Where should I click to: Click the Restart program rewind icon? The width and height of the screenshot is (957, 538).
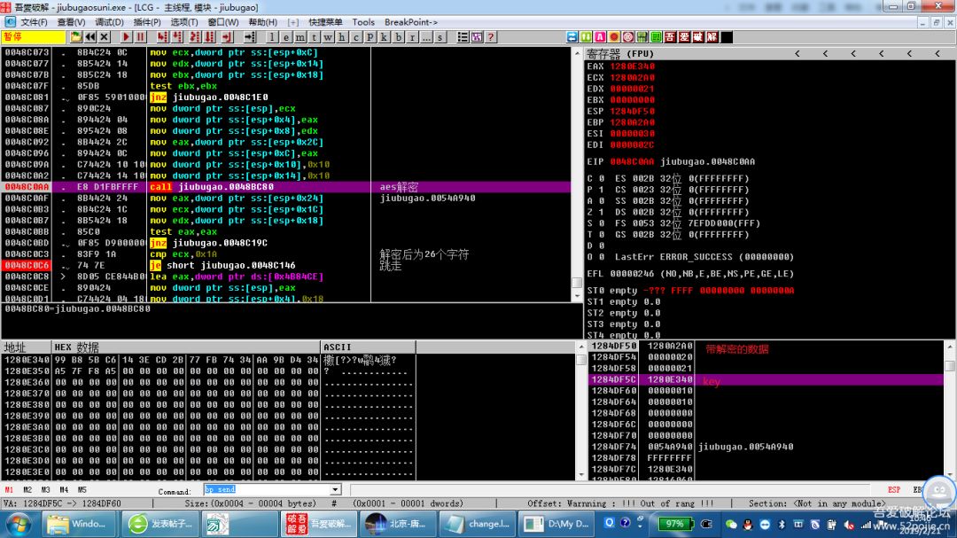[x=90, y=37]
